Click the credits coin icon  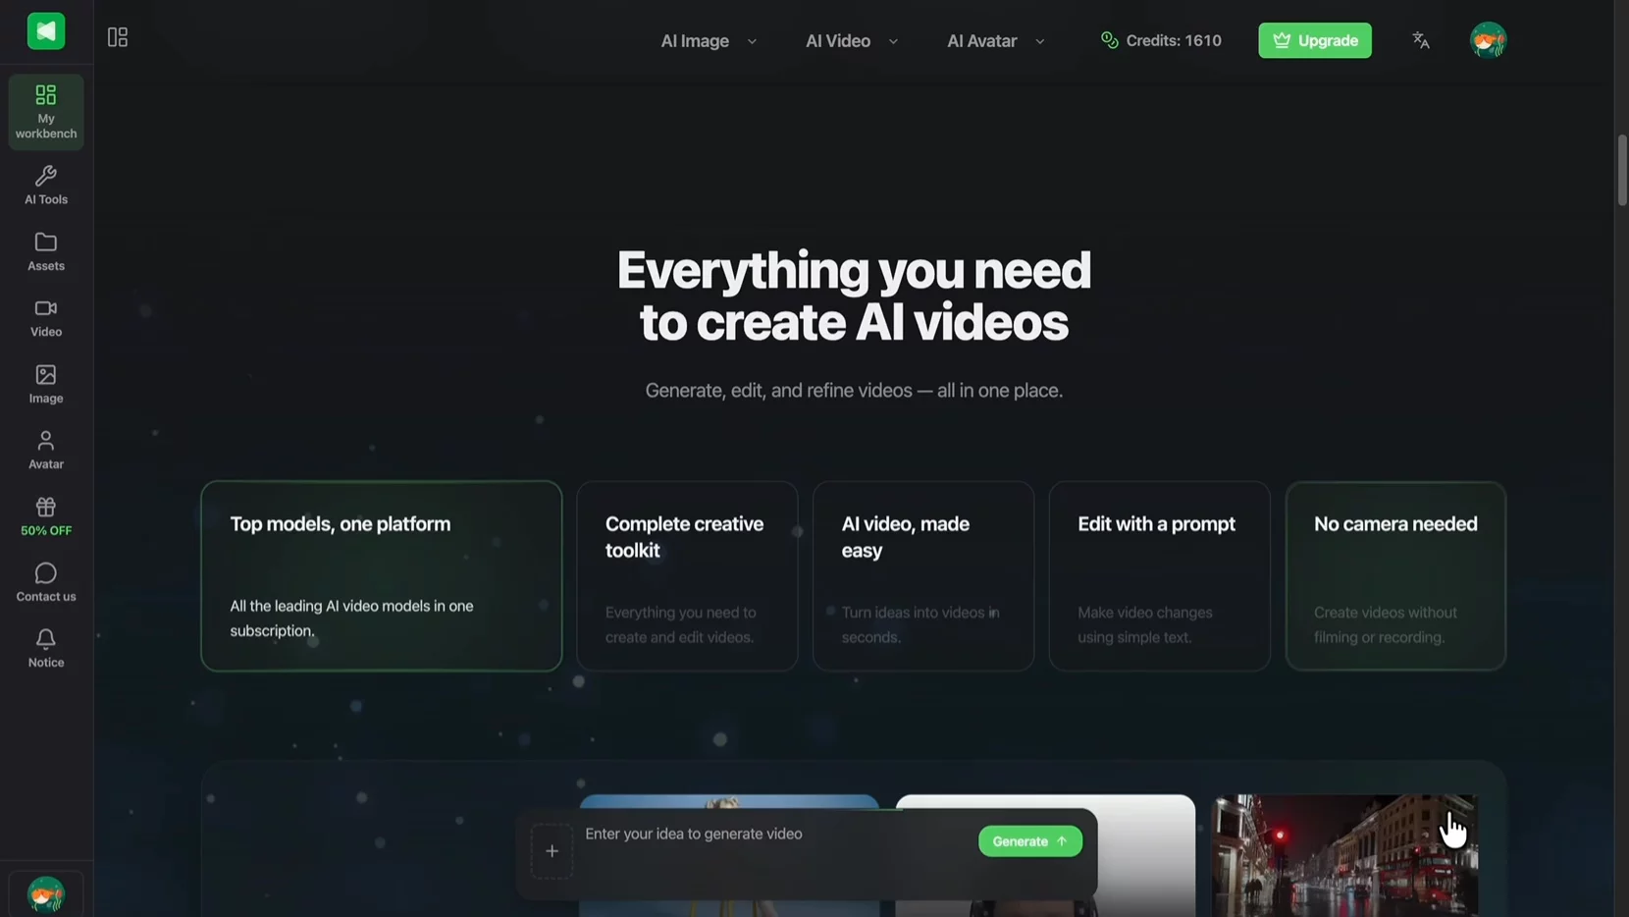point(1110,40)
